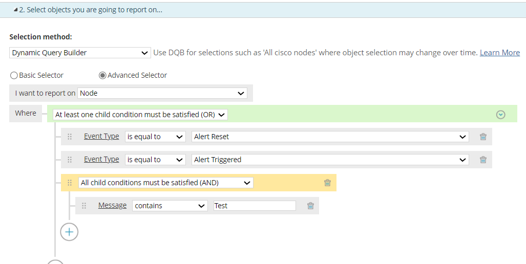Open the Learn More link
This screenshot has height=264, width=526.
click(x=499, y=53)
